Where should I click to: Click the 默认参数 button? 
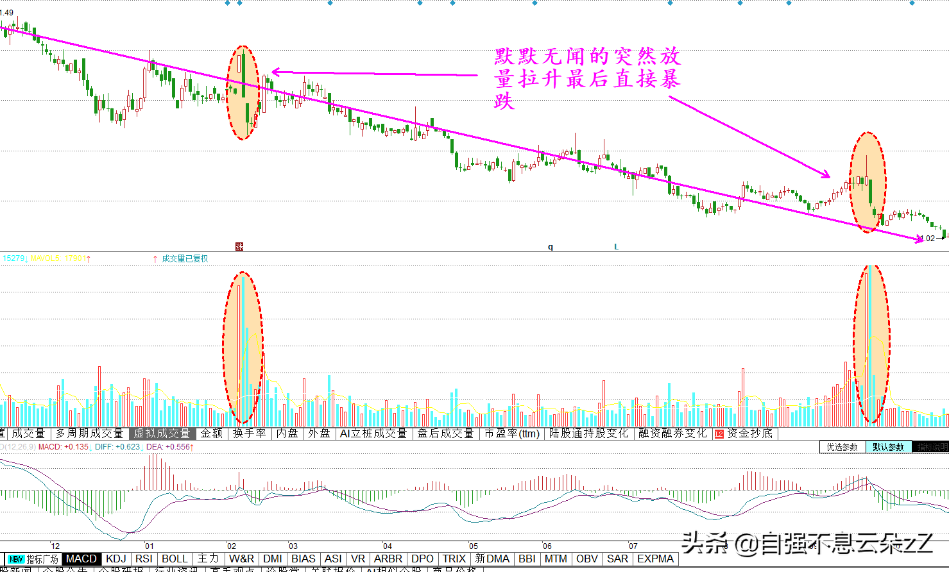[889, 447]
